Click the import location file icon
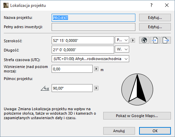Viewport: 175px width, 137px height. click(x=155, y=40)
